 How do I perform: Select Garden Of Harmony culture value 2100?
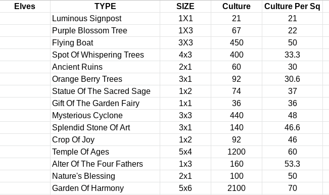point(237,188)
